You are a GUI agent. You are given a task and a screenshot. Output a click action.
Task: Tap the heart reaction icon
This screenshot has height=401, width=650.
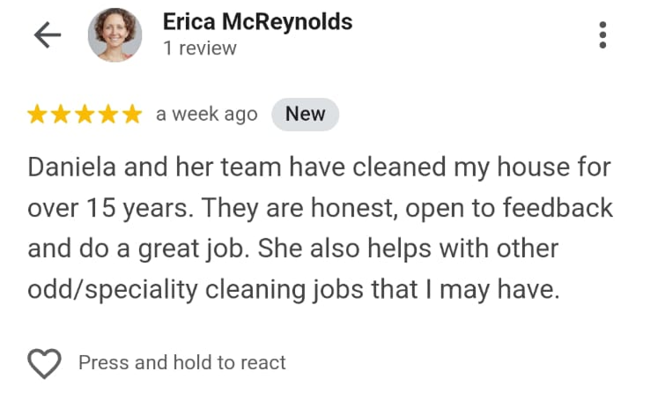(x=44, y=363)
